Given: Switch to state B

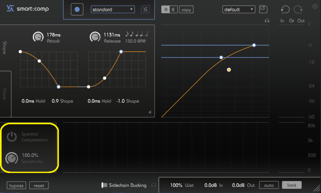Looking at the screenshot, I should [173, 10].
